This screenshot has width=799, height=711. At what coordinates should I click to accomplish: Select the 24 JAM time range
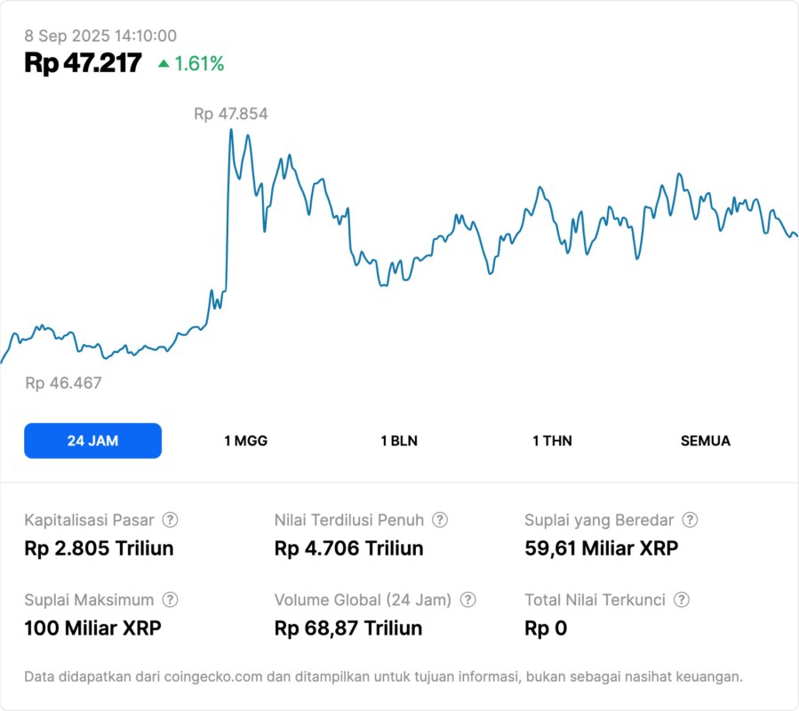(x=92, y=440)
